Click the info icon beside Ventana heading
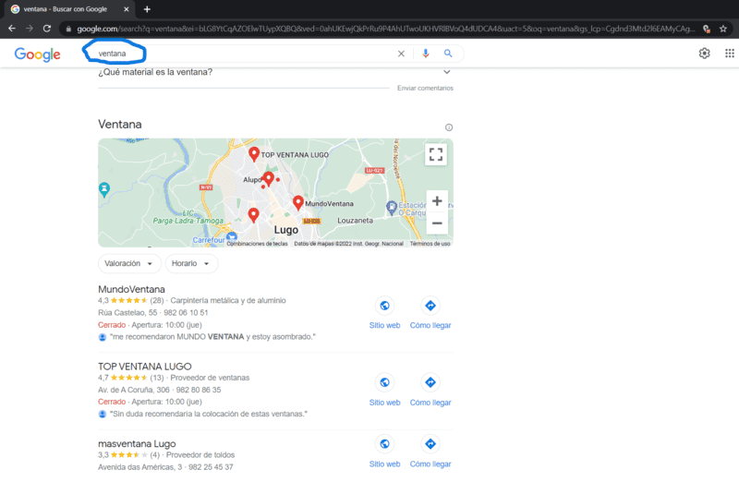The height and width of the screenshot is (482, 739). click(x=449, y=127)
